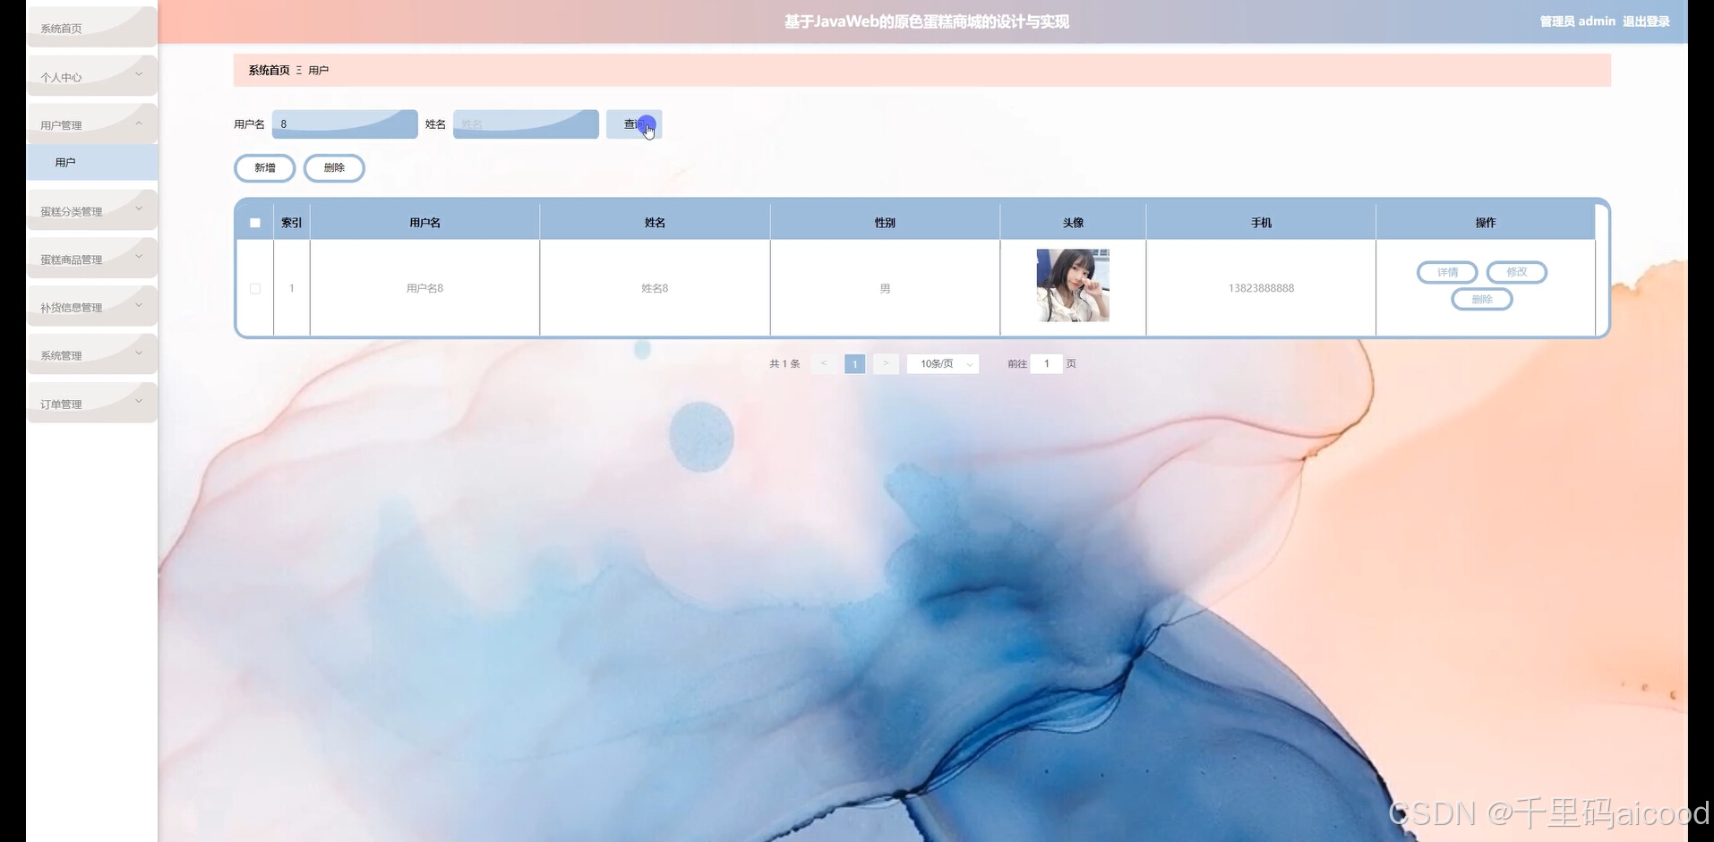This screenshot has width=1714, height=842.
Task: Click the 共 1 条 total count text
Action: [x=784, y=363]
